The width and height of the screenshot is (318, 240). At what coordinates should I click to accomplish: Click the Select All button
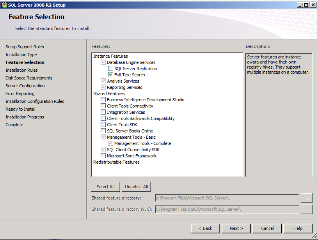(x=105, y=187)
